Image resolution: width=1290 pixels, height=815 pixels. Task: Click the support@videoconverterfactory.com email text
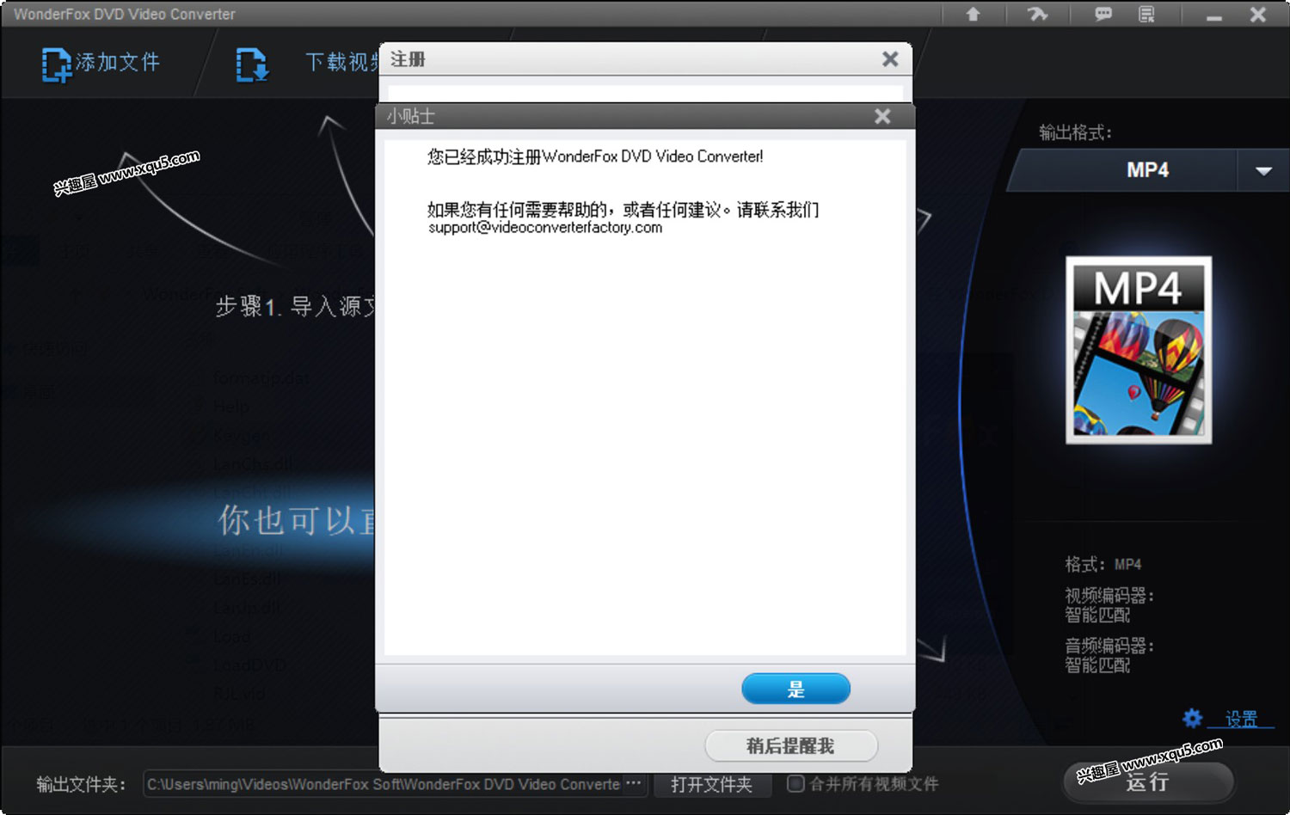coord(545,228)
